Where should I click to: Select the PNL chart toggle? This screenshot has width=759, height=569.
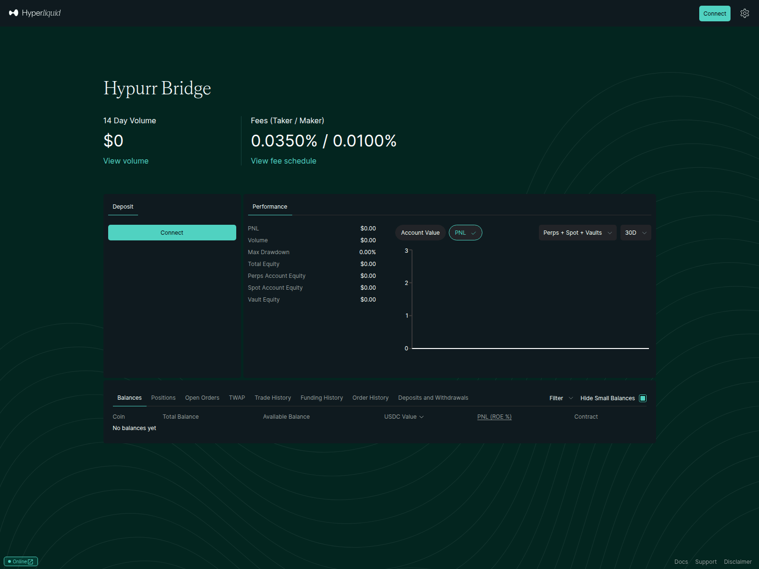(x=465, y=233)
